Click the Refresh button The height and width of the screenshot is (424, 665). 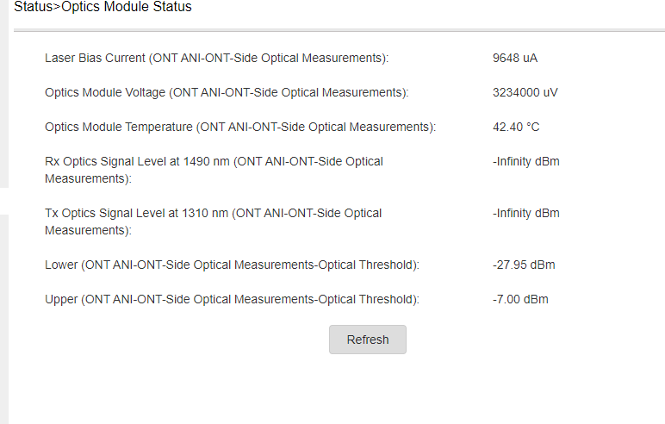(368, 340)
